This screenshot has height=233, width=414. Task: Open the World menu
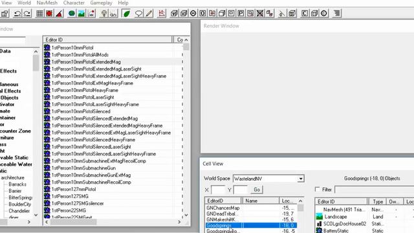pyautogui.click(x=24, y=3)
